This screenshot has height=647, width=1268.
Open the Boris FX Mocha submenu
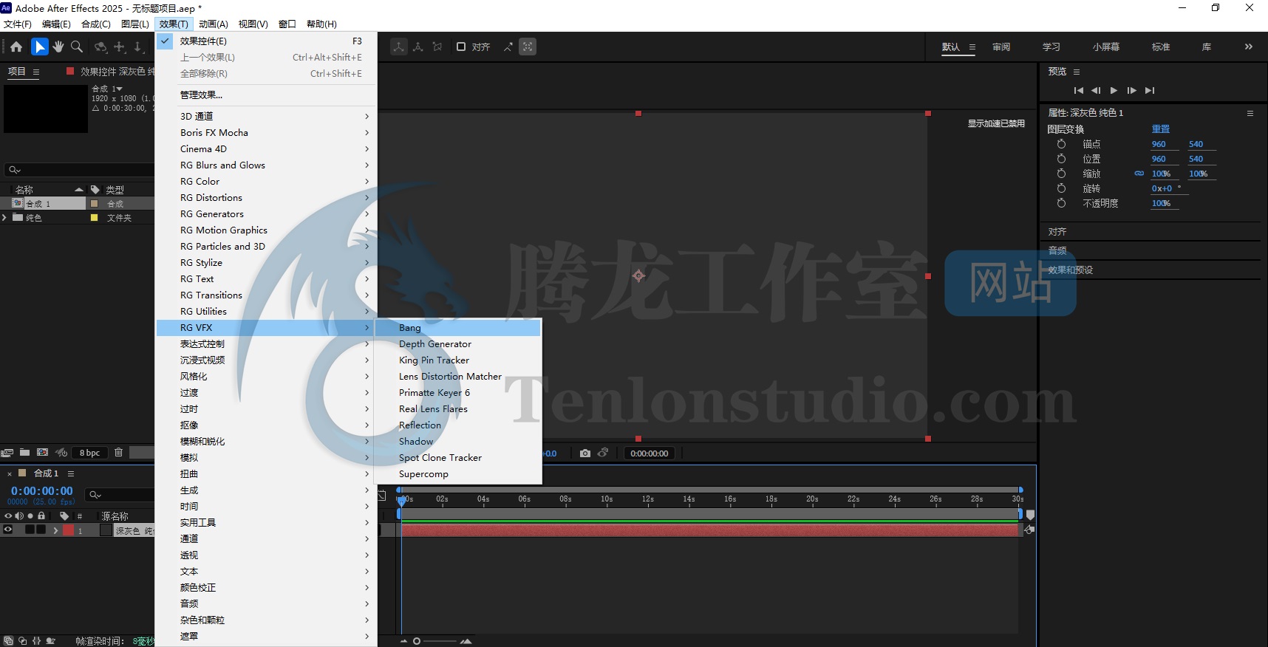[267, 132]
